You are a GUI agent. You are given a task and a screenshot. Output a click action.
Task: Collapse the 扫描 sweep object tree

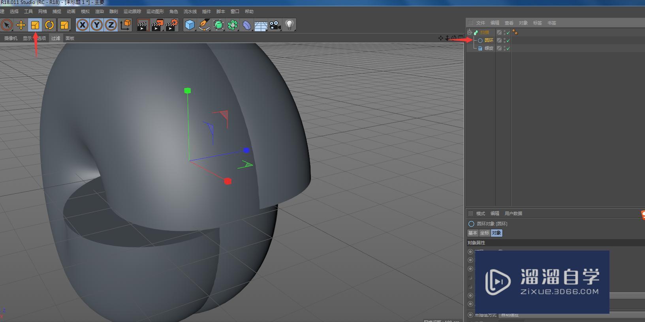coord(470,32)
